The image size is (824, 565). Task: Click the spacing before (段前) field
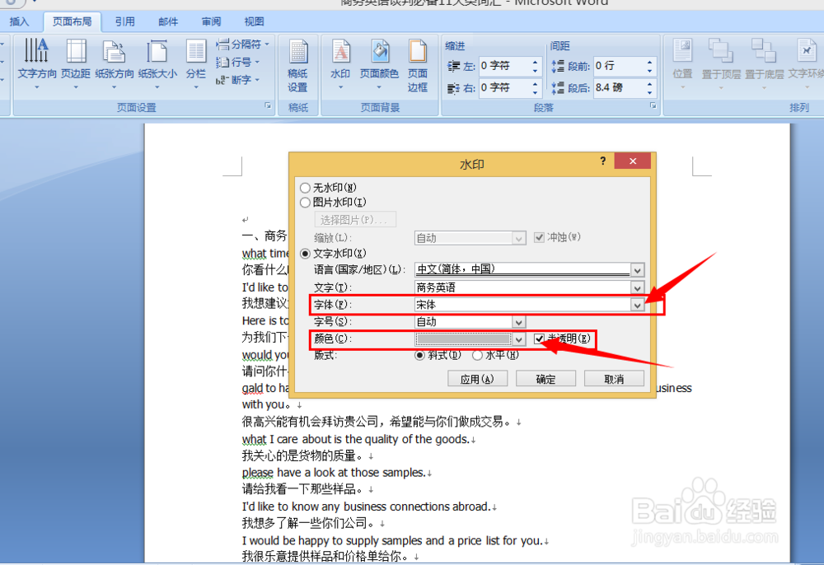coord(619,66)
